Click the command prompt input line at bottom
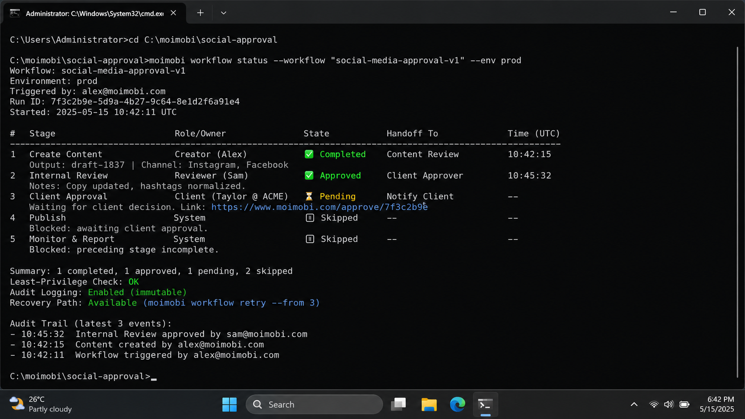Screen dimensions: 745x419 (83, 376)
